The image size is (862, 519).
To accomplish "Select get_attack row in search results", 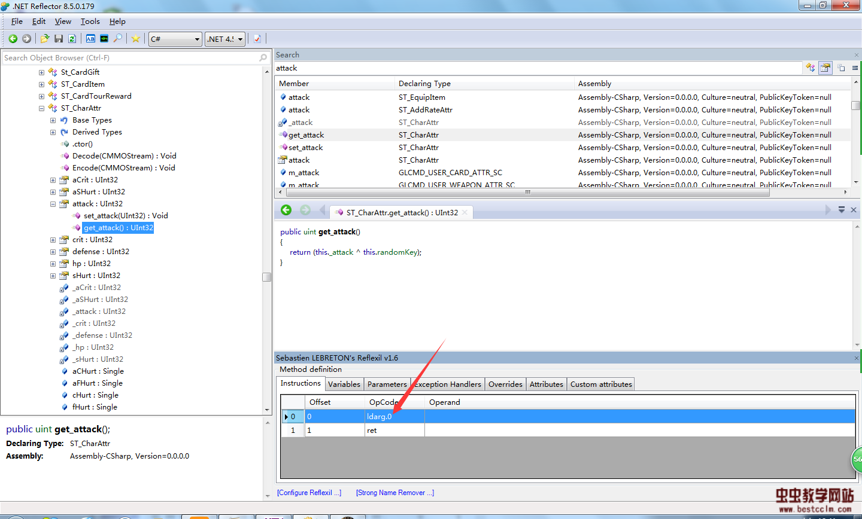I will point(563,135).
